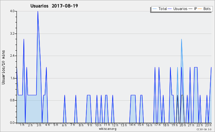215x132 pixels.
Task: Click the y-axis title 'Usuarios/10 mins'
Action: [3, 67]
